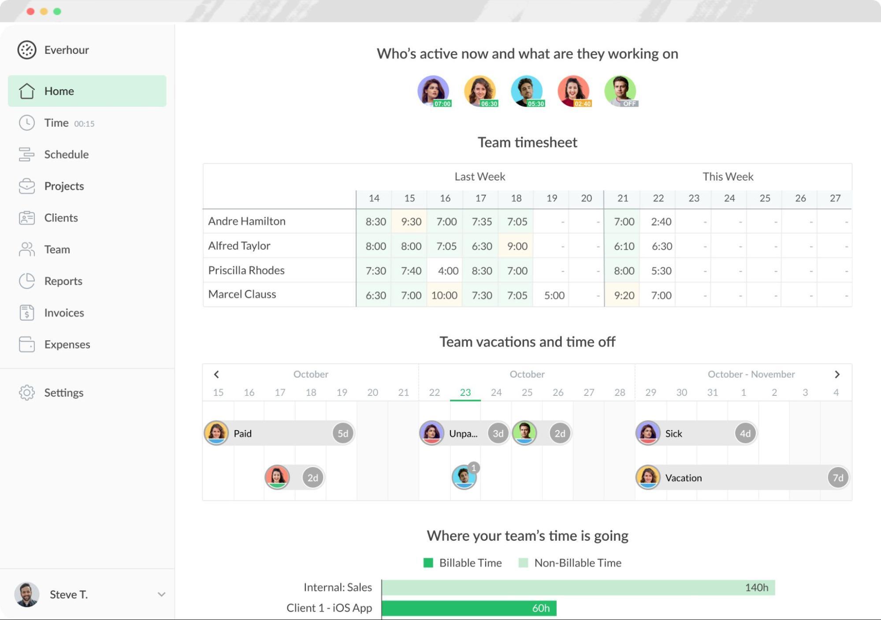Open the Expenses section
The width and height of the screenshot is (881, 620).
(67, 343)
